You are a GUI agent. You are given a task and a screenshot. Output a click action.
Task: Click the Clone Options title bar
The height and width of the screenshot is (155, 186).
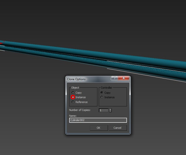pyautogui.click(x=88, y=79)
